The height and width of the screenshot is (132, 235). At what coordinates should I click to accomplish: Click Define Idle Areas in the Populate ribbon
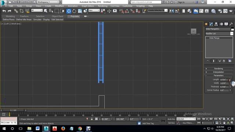pos(24,19)
